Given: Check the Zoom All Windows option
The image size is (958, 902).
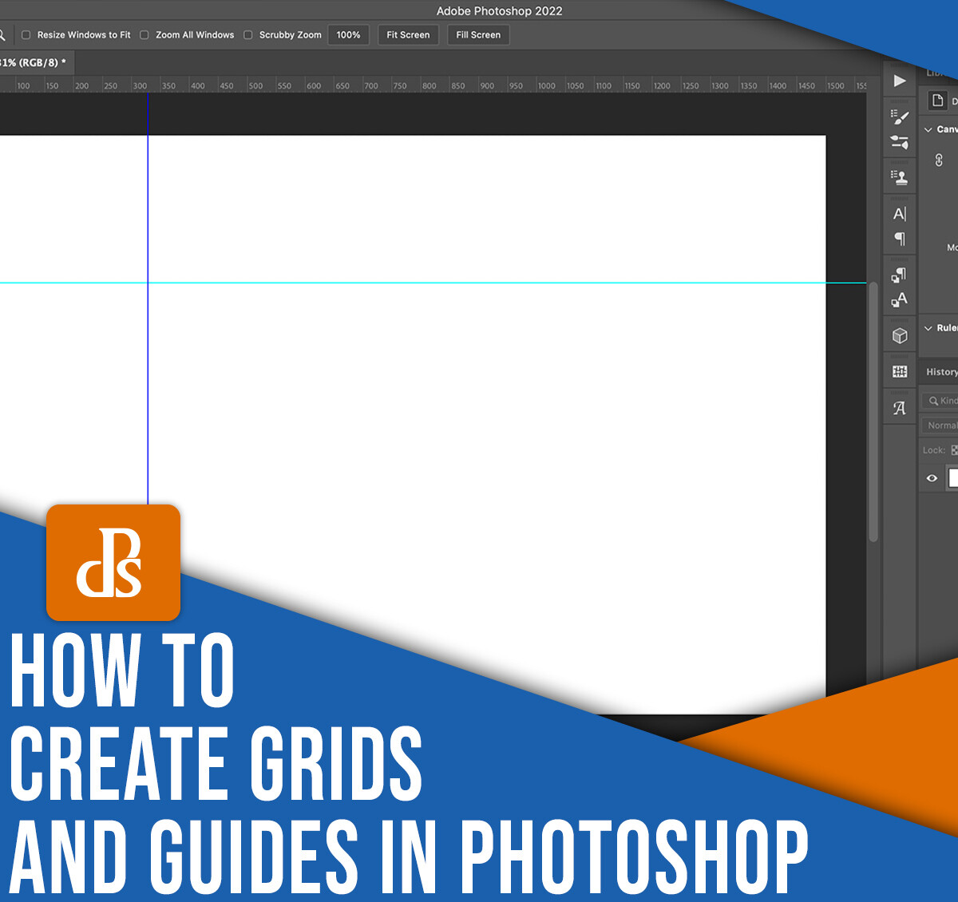Looking at the screenshot, I should 144,34.
